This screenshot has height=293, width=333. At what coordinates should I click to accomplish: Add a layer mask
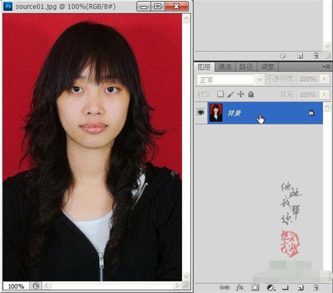click(x=255, y=288)
